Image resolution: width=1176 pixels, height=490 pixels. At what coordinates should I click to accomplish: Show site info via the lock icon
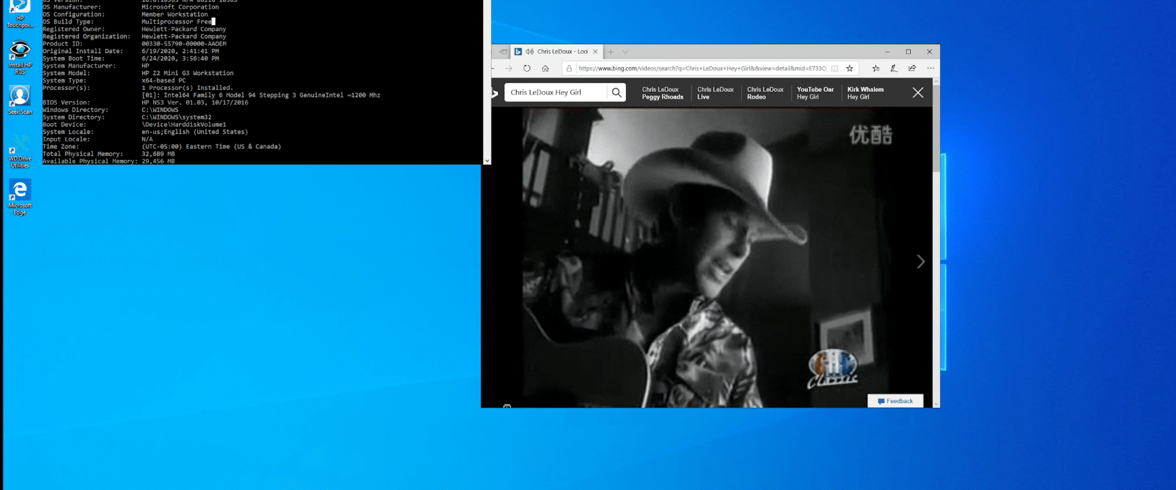pyautogui.click(x=569, y=69)
